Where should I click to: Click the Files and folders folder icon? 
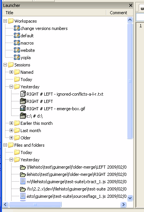(11, 145)
